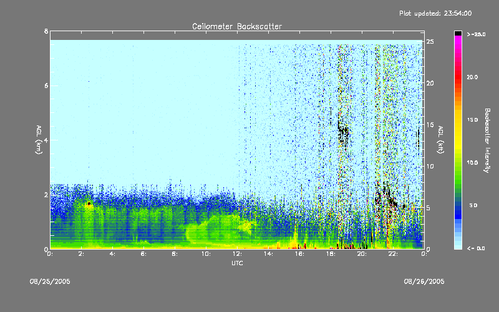Click the '5.0' colorbar label
This screenshot has height=312, width=499.
[473, 205]
